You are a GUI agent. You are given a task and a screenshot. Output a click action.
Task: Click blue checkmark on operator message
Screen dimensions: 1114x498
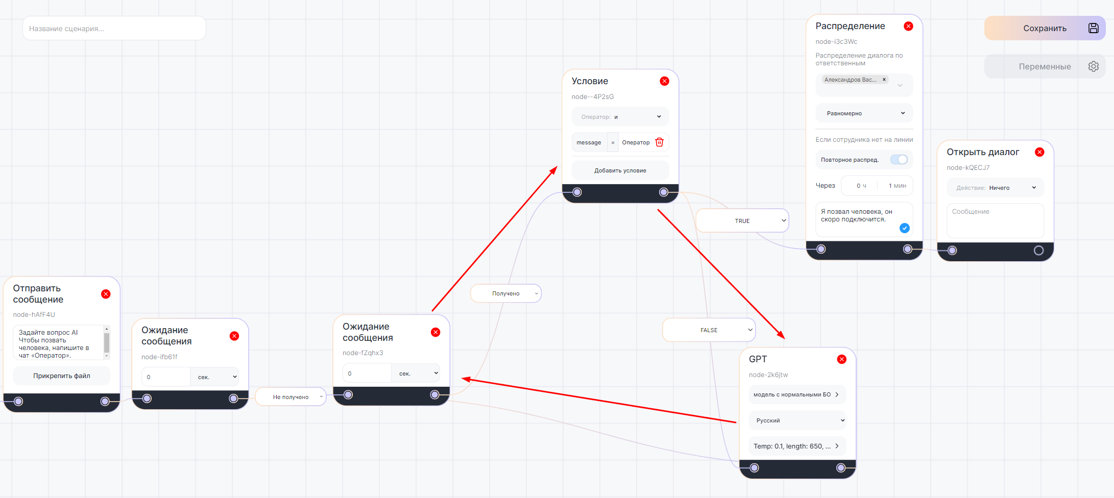tap(904, 228)
